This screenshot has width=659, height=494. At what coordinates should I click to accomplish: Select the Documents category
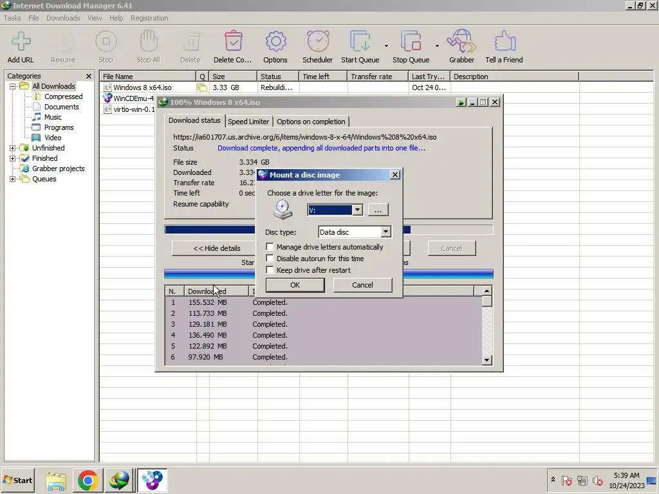point(61,107)
